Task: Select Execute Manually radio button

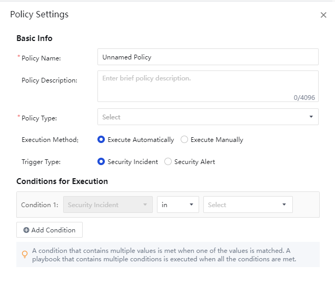Action: click(184, 140)
